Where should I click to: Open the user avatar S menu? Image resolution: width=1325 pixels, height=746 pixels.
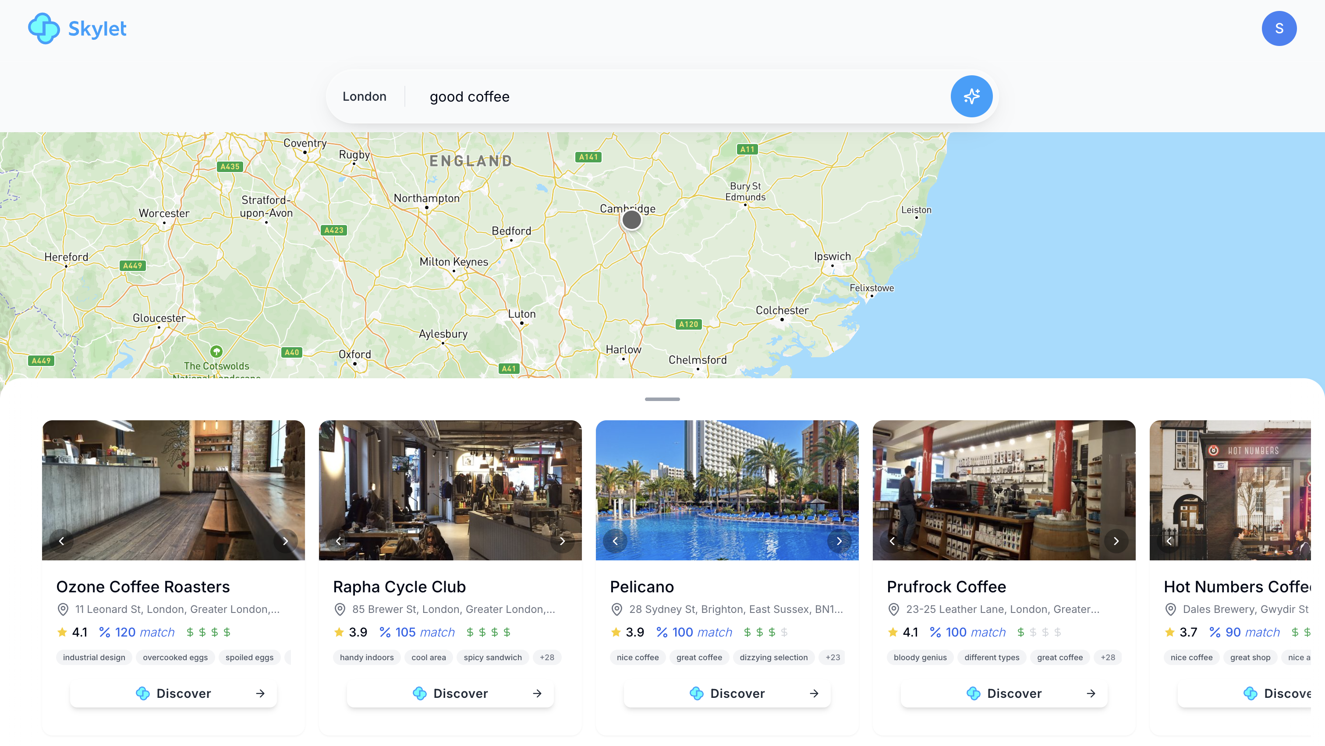pos(1279,28)
